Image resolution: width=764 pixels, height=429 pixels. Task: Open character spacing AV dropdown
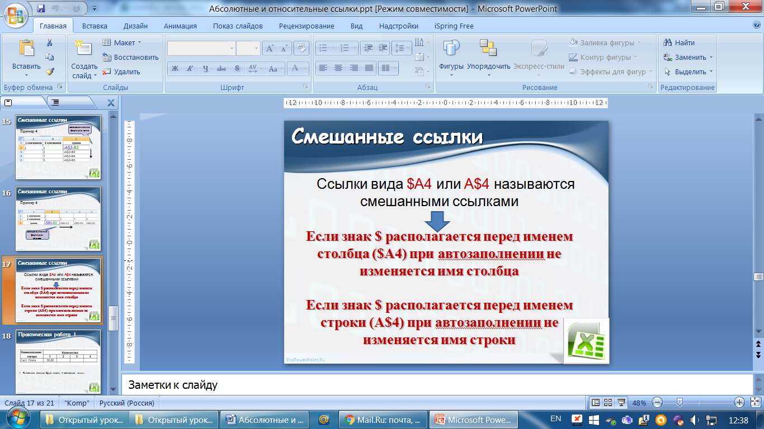coord(254,69)
